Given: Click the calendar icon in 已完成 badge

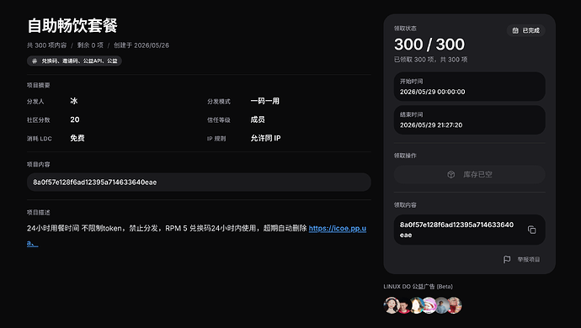Looking at the screenshot, I should tap(515, 30).
